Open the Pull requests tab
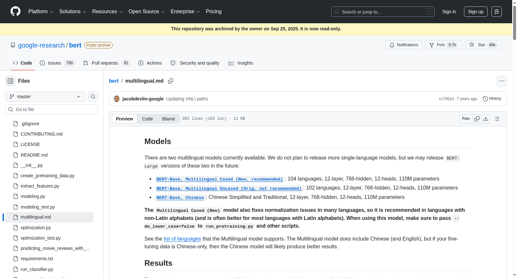Image resolution: width=517 pixels, height=278 pixels. pyautogui.click(x=107, y=63)
